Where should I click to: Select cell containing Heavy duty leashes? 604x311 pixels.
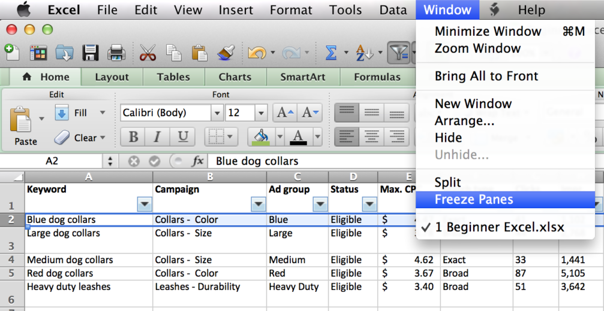coord(89,293)
